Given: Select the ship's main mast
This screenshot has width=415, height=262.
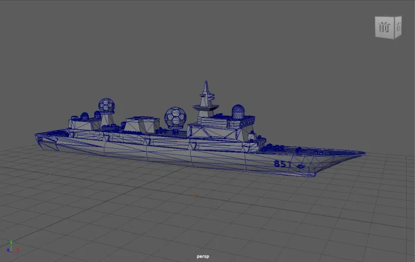Looking at the screenshot, I should 206,99.
